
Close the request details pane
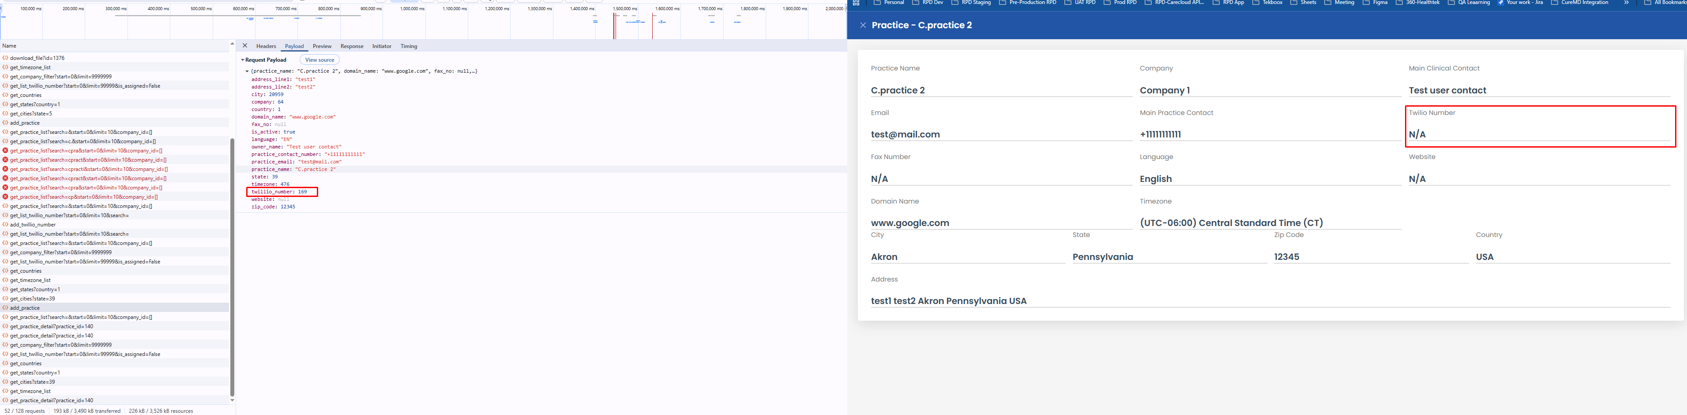(x=245, y=46)
